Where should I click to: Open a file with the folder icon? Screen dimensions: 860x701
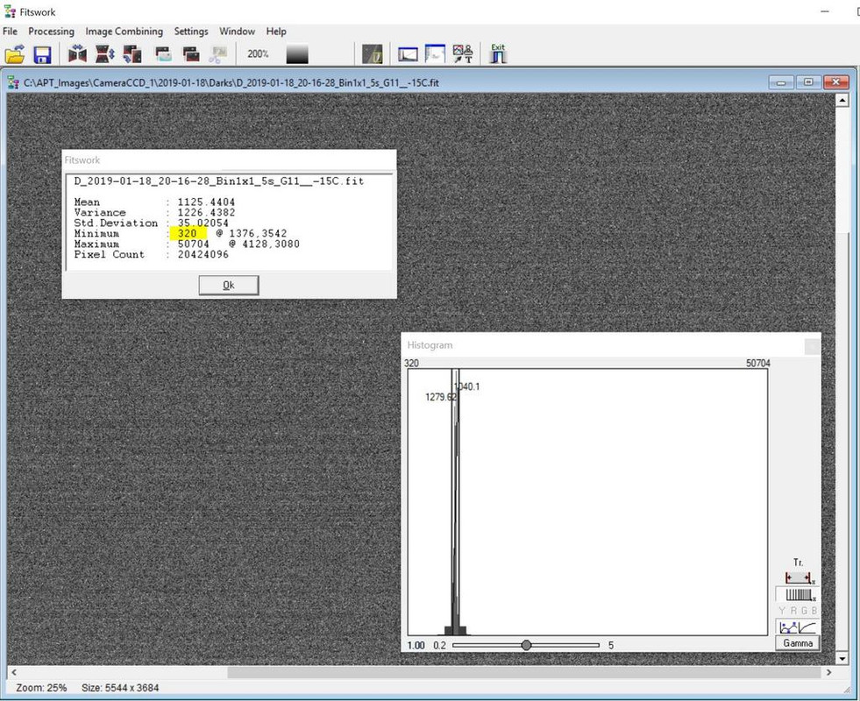click(15, 54)
